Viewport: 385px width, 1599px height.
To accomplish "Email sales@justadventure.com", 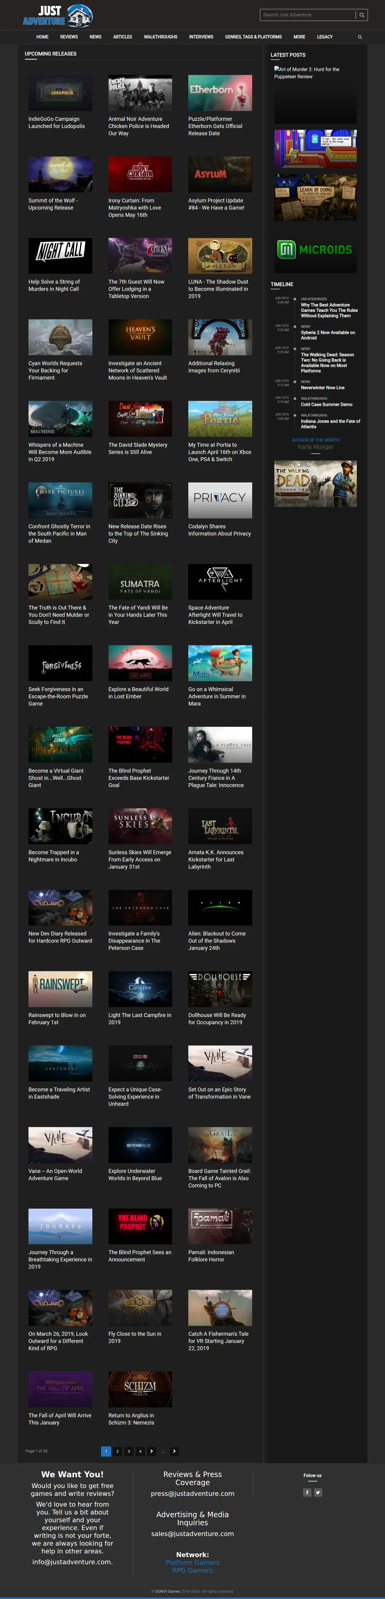I will (192, 1534).
